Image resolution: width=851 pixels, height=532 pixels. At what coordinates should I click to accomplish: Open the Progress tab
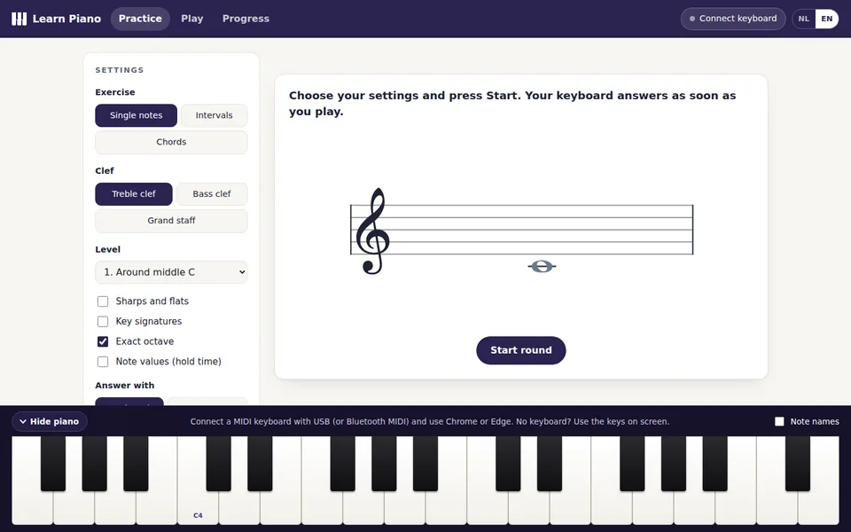point(246,19)
